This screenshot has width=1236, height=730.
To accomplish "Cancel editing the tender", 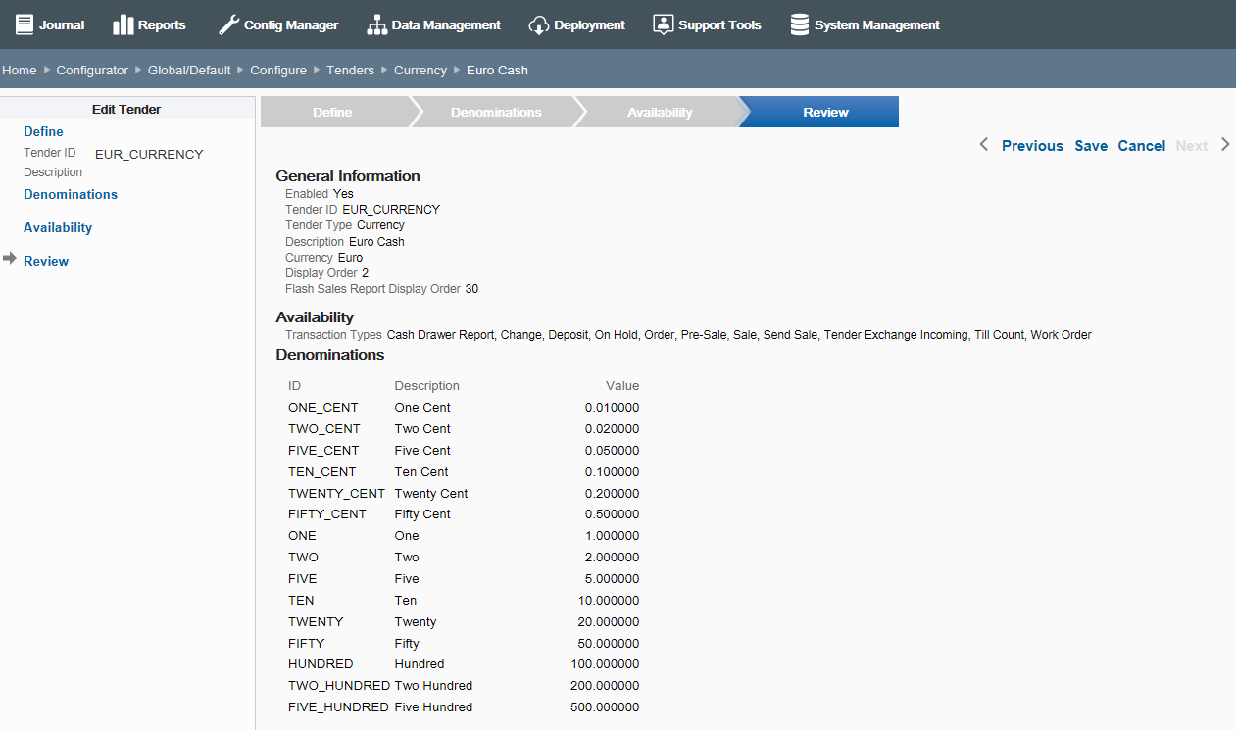I will point(1141,145).
